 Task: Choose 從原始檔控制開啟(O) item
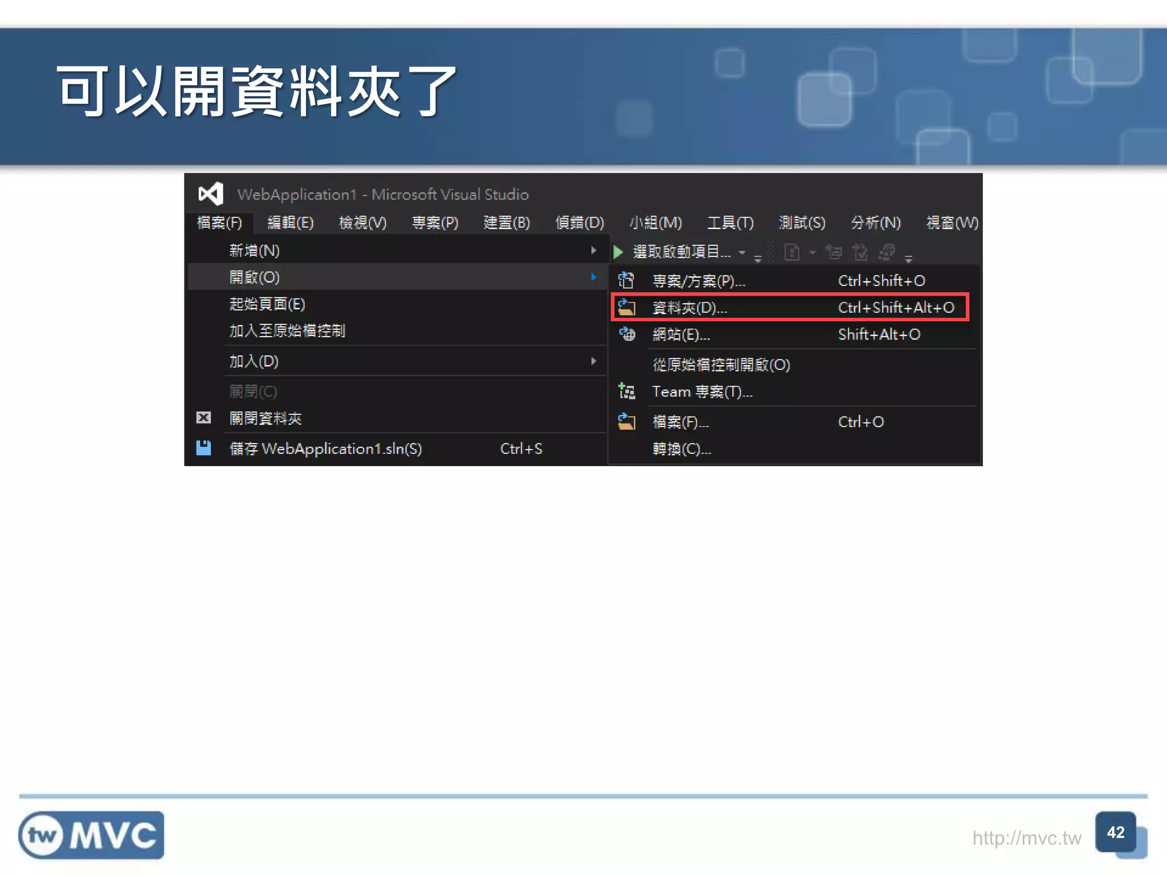(794, 365)
